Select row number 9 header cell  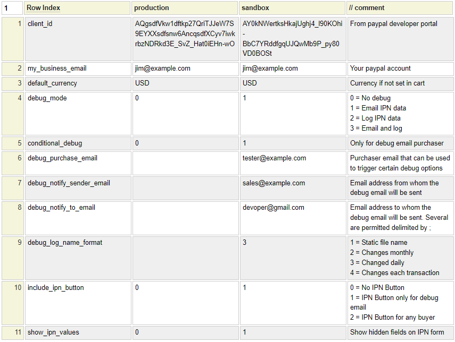click(x=12, y=258)
